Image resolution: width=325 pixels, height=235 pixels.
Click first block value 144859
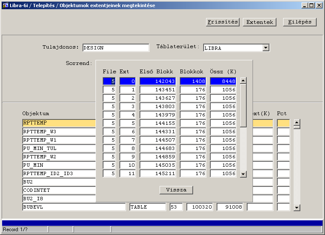pos(157,157)
